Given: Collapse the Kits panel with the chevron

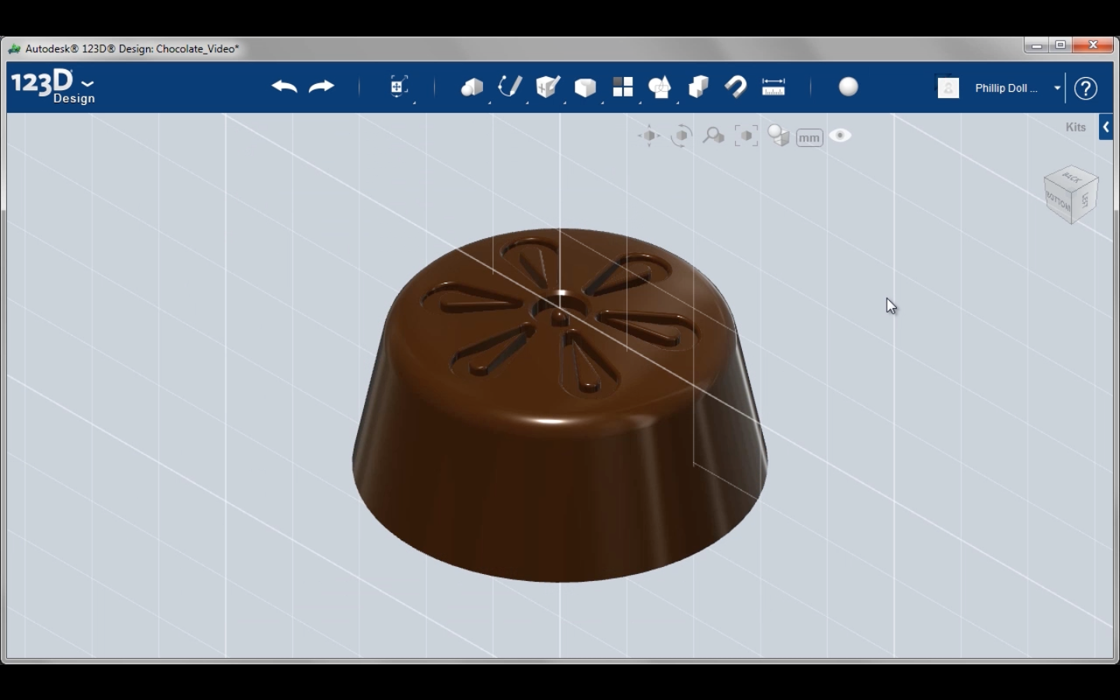Looking at the screenshot, I should [1105, 126].
